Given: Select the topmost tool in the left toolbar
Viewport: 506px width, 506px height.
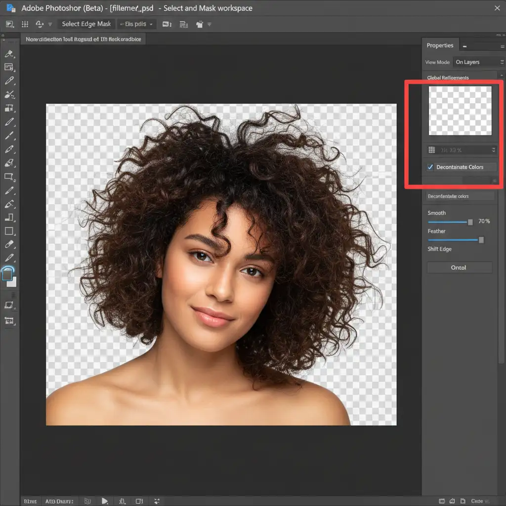Looking at the screenshot, I should (x=9, y=54).
